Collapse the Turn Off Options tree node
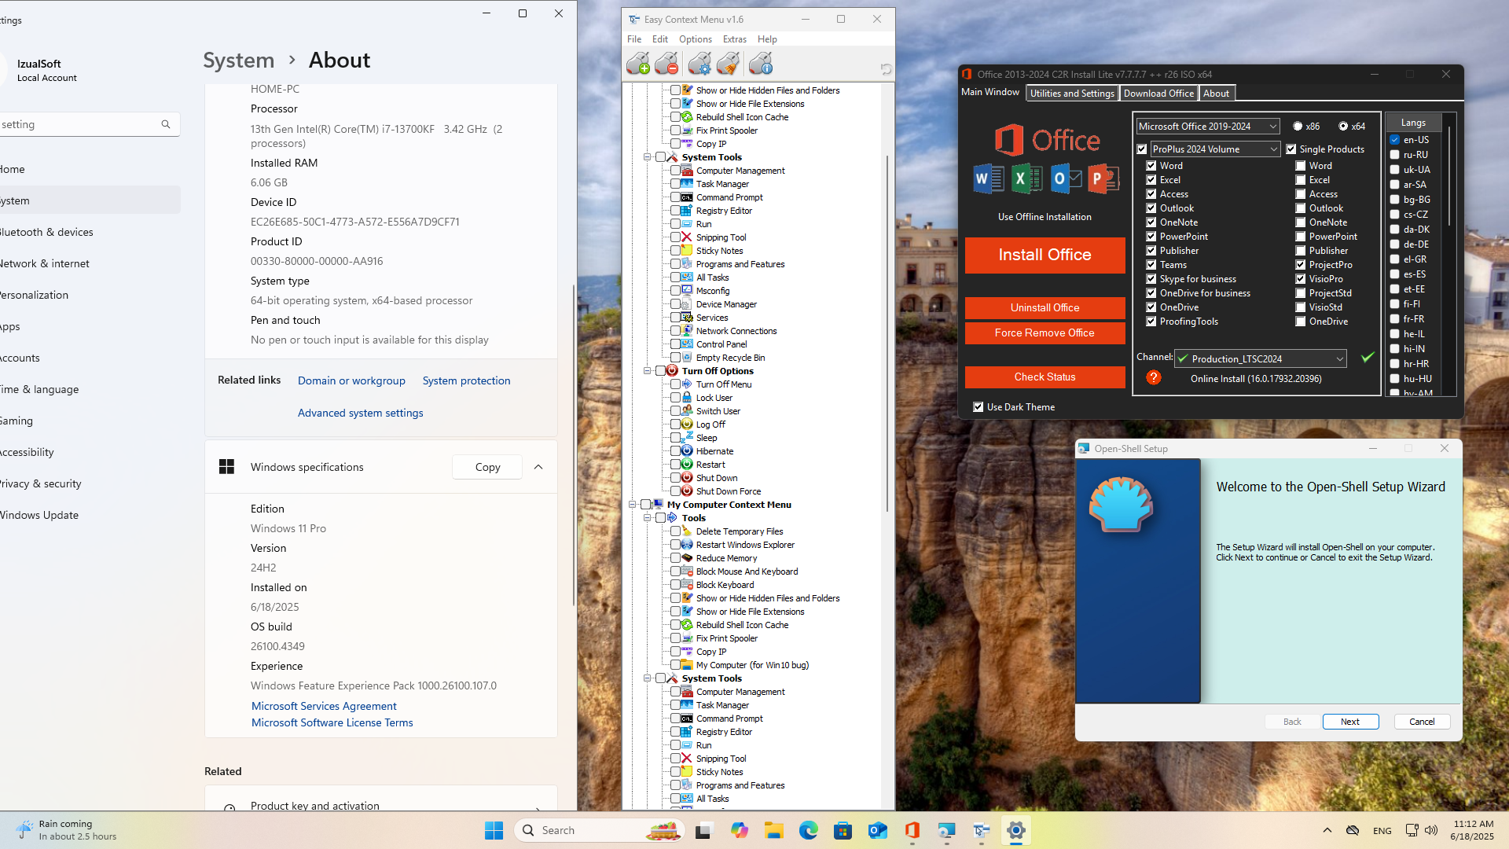The height and width of the screenshot is (849, 1509). coord(647,371)
